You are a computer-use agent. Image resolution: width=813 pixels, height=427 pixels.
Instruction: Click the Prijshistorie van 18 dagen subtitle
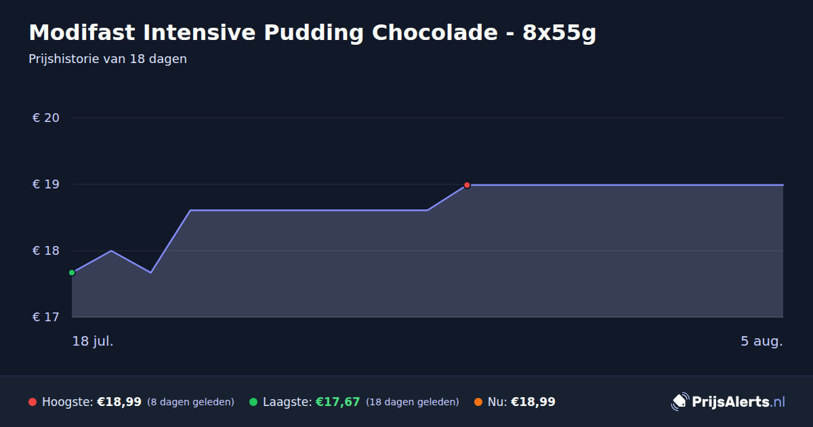108,59
